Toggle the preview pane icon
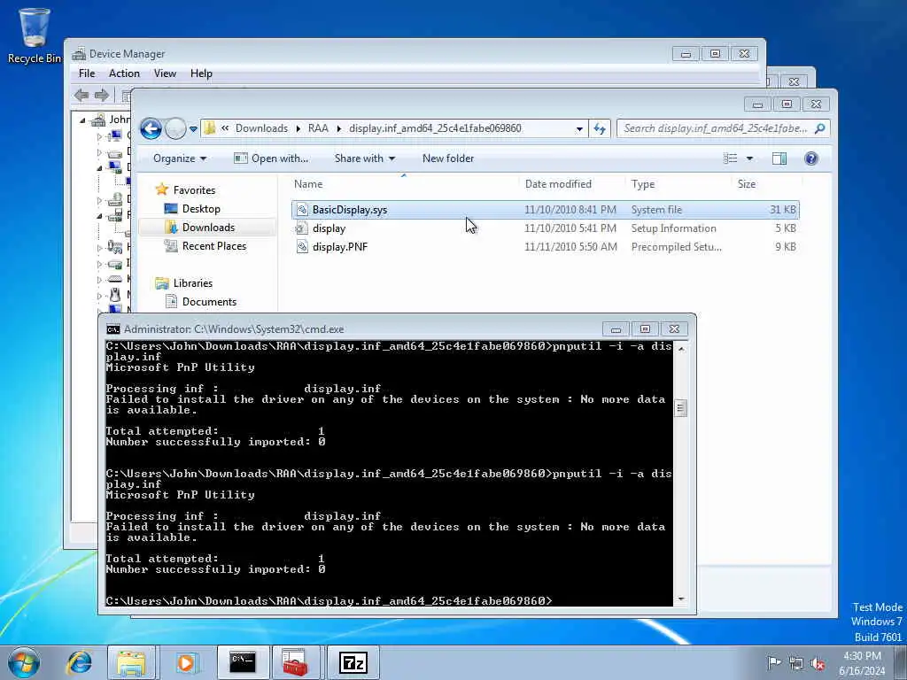The image size is (907, 680). [x=779, y=158]
